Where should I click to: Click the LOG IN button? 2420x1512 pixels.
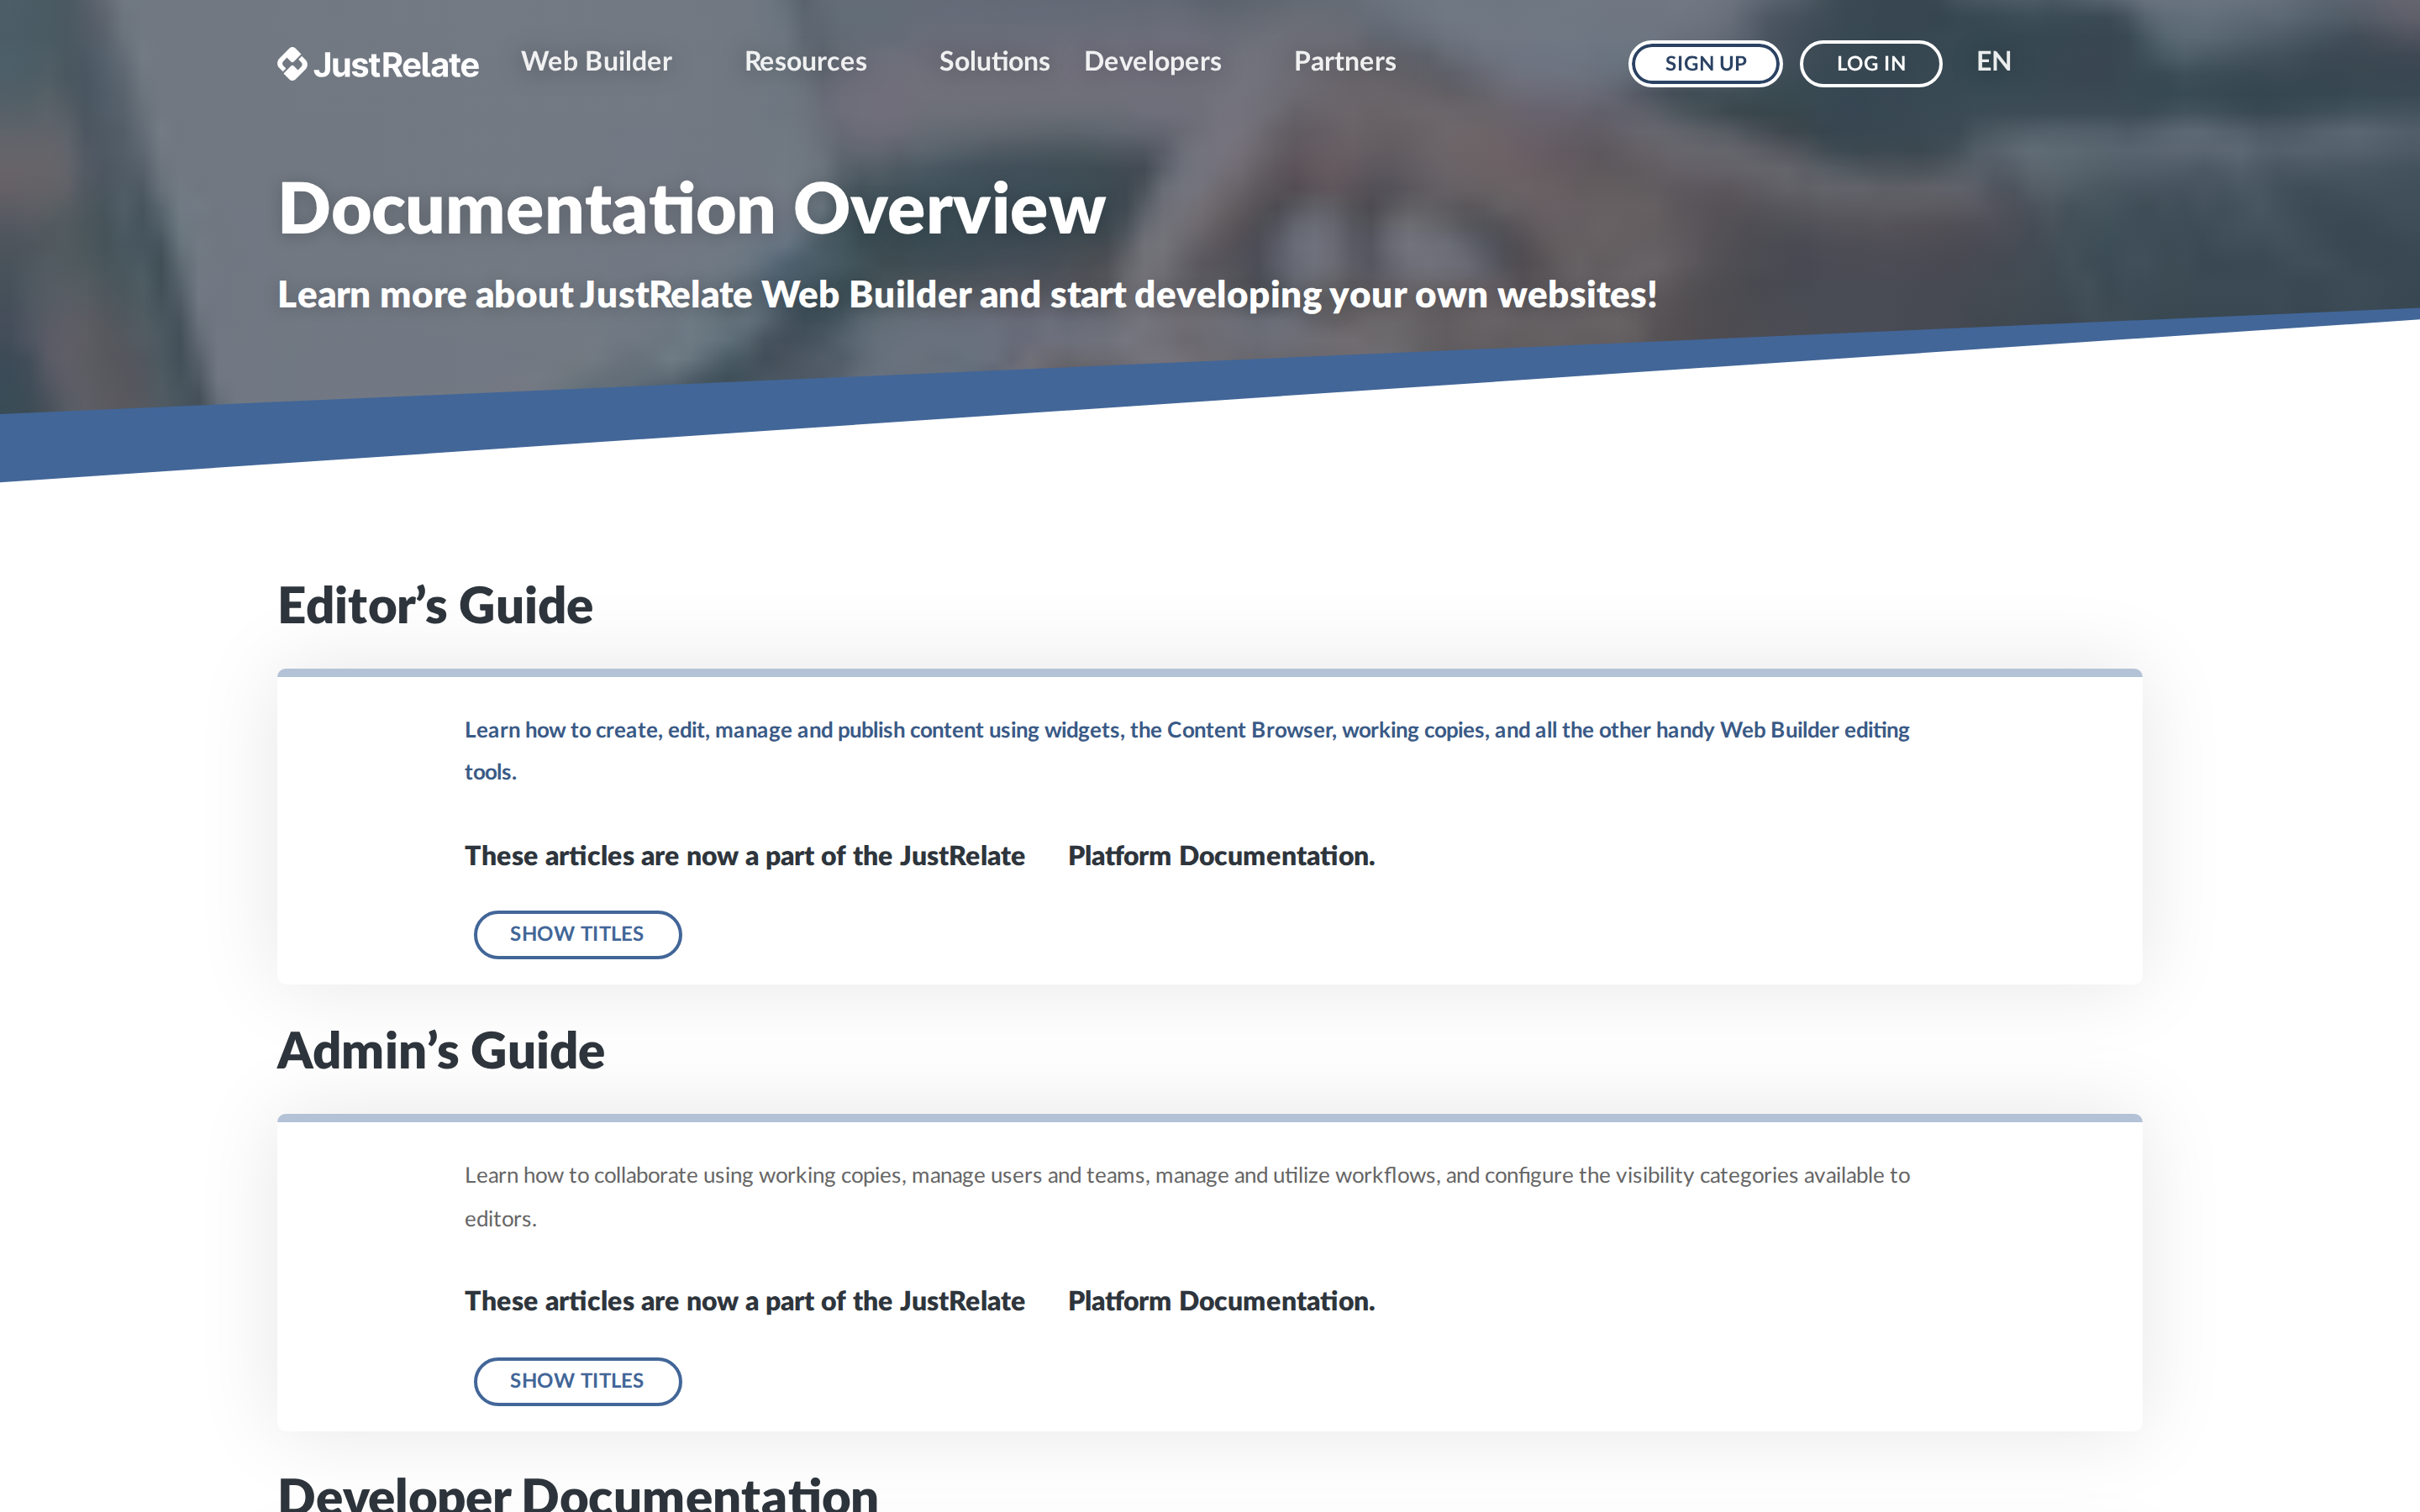coord(1870,63)
